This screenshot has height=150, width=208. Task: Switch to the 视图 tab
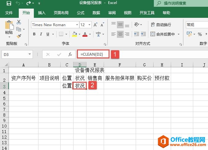[x=128, y=13]
